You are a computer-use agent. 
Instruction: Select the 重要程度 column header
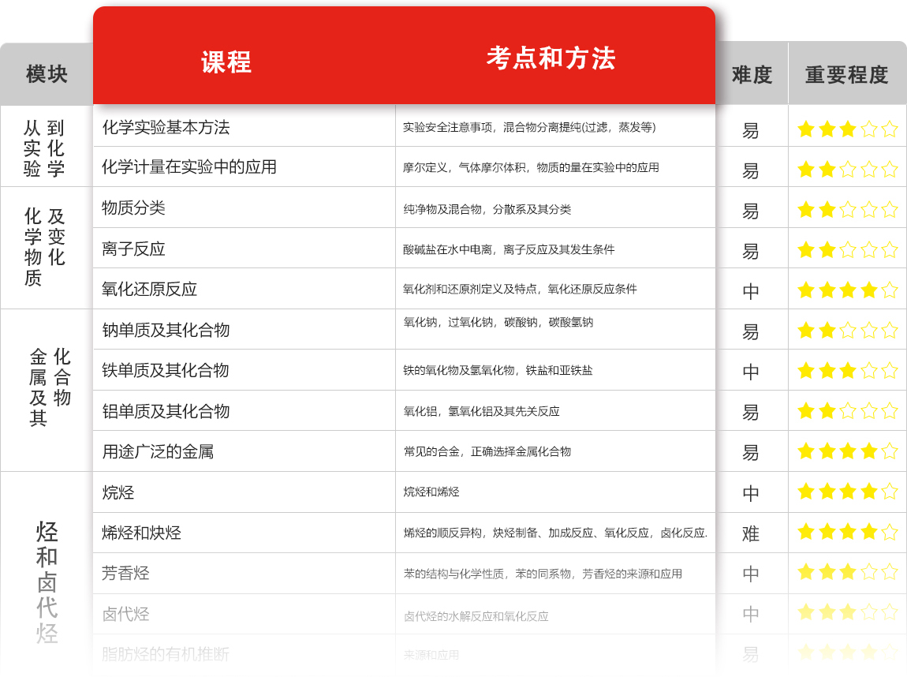[x=847, y=75]
